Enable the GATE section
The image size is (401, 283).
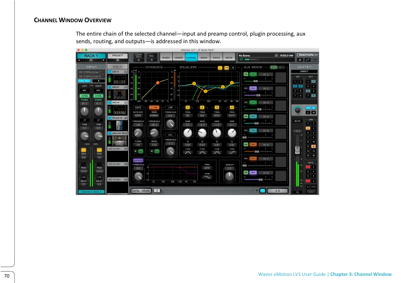coord(138,107)
